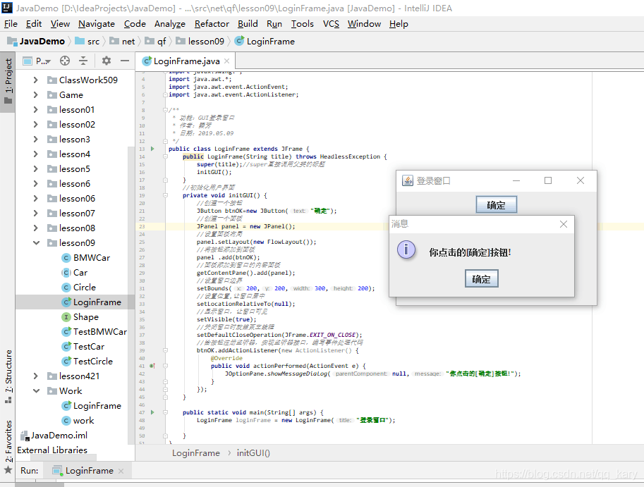644x487 pixels.
Task: Expand the lesson08 folder arrow
Action: point(36,228)
